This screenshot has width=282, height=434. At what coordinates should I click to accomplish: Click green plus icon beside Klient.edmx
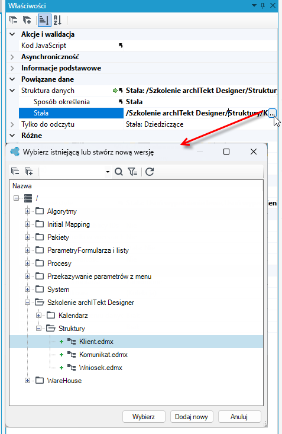[61, 342]
